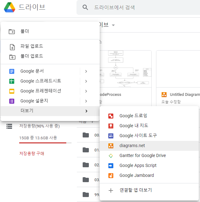
Task: Select Google Apps Script in submenu
Action: coord(149,166)
